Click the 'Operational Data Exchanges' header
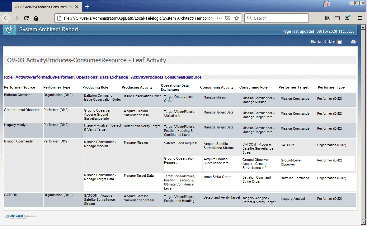 click(x=175, y=88)
